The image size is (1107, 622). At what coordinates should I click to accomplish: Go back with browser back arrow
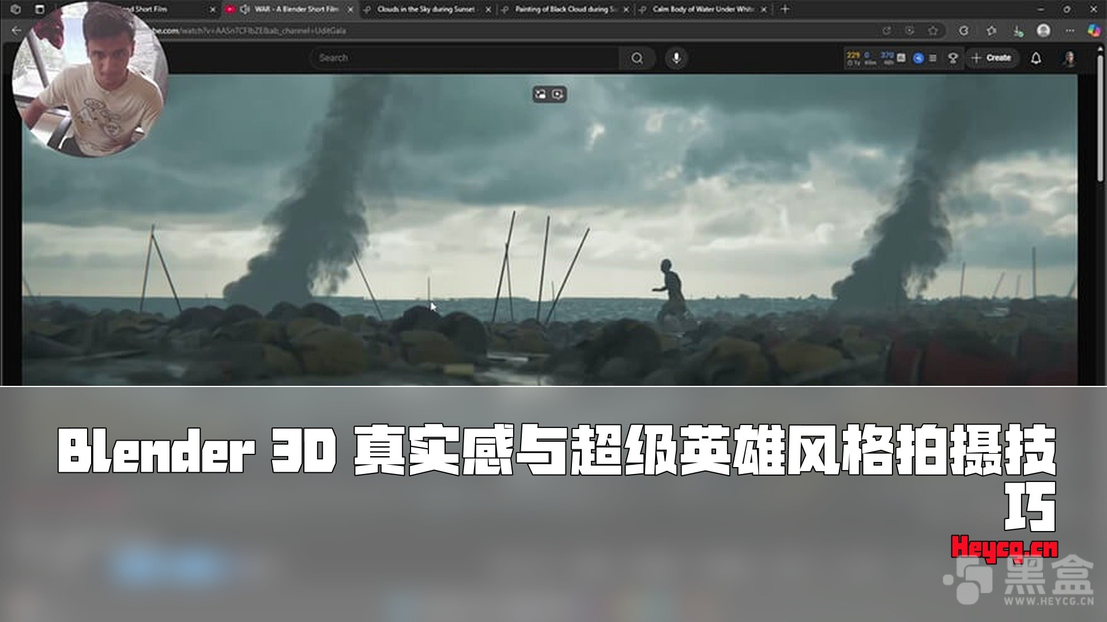[x=16, y=31]
